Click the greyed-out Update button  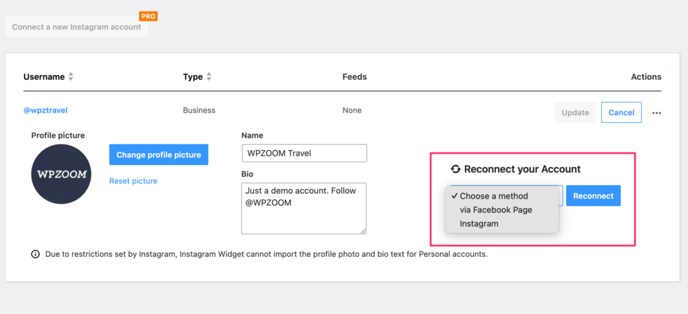click(575, 113)
